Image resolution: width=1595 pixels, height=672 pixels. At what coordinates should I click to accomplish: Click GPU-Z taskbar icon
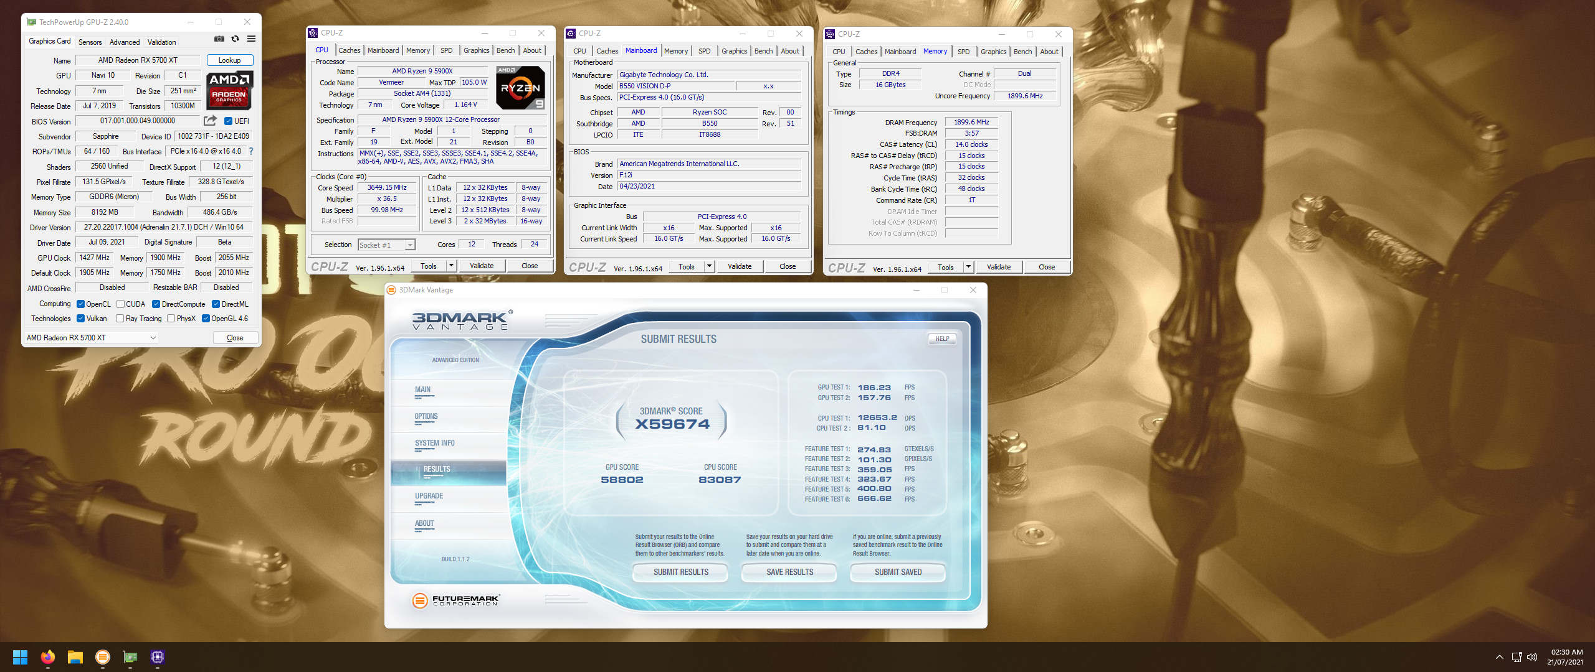tap(130, 657)
